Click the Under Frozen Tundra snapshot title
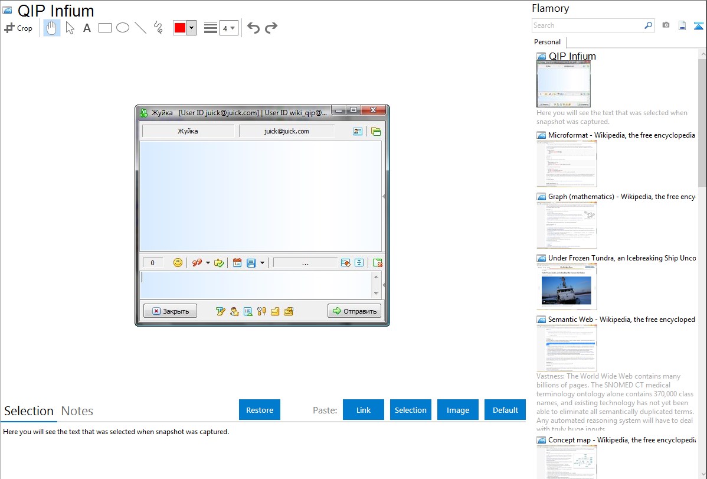 [622, 258]
